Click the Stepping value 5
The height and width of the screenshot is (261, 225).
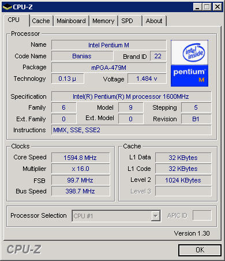point(196,107)
